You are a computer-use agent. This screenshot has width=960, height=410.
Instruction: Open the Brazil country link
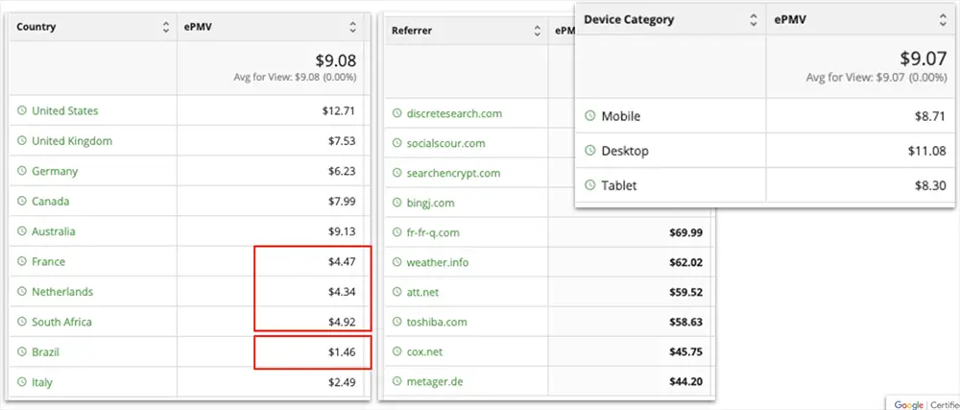[x=45, y=351]
